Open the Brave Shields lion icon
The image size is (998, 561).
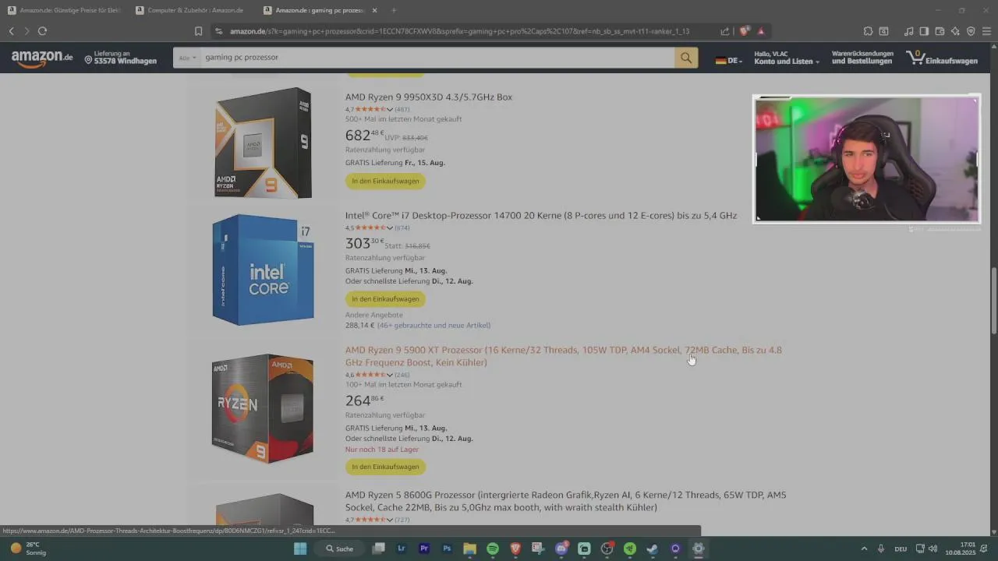point(745,31)
